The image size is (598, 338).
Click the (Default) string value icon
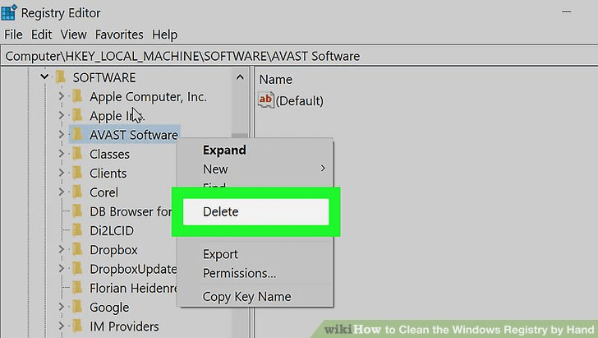tap(266, 100)
